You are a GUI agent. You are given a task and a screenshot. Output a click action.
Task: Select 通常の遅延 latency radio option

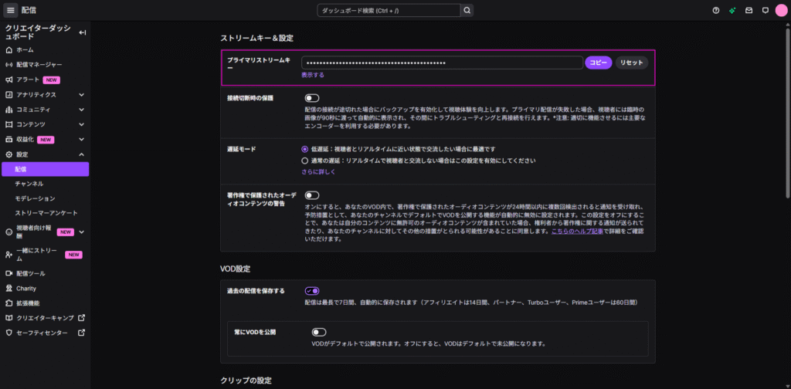(304, 161)
